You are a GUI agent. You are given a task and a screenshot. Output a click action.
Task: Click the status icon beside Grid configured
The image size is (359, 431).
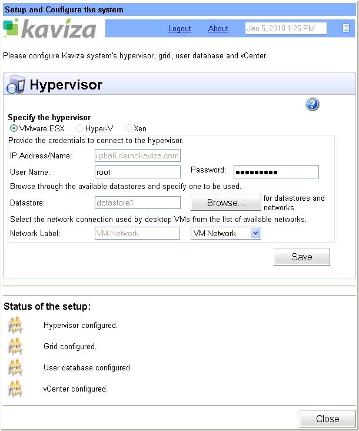[15, 346]
